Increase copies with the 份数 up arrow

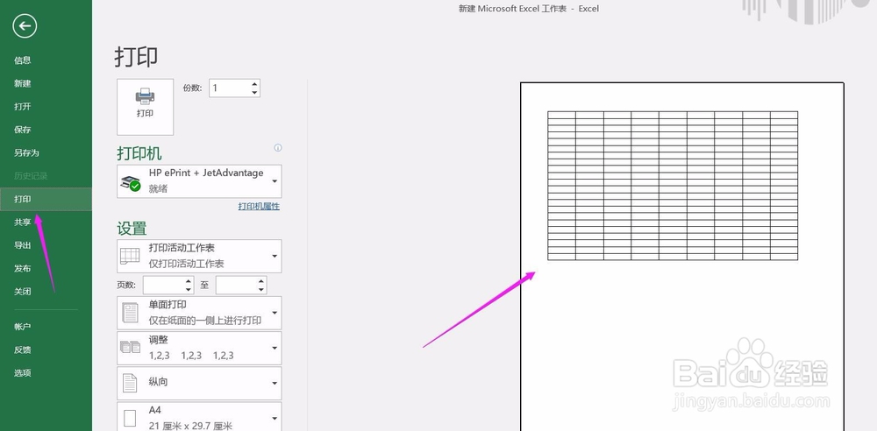pos(255,84)
